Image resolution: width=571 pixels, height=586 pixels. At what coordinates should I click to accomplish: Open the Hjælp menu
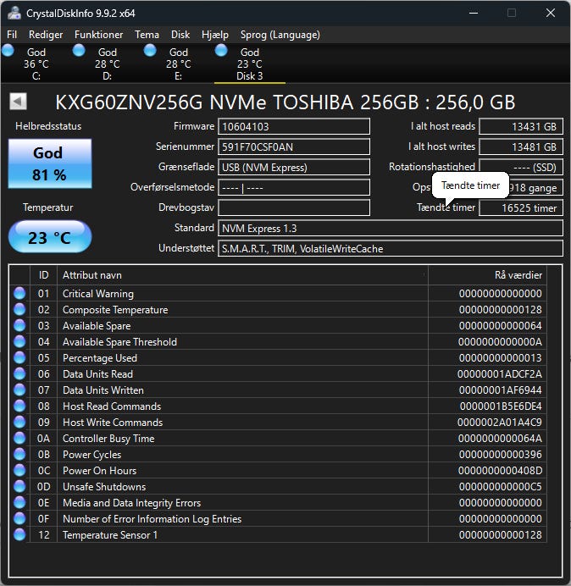click(215, 35)
